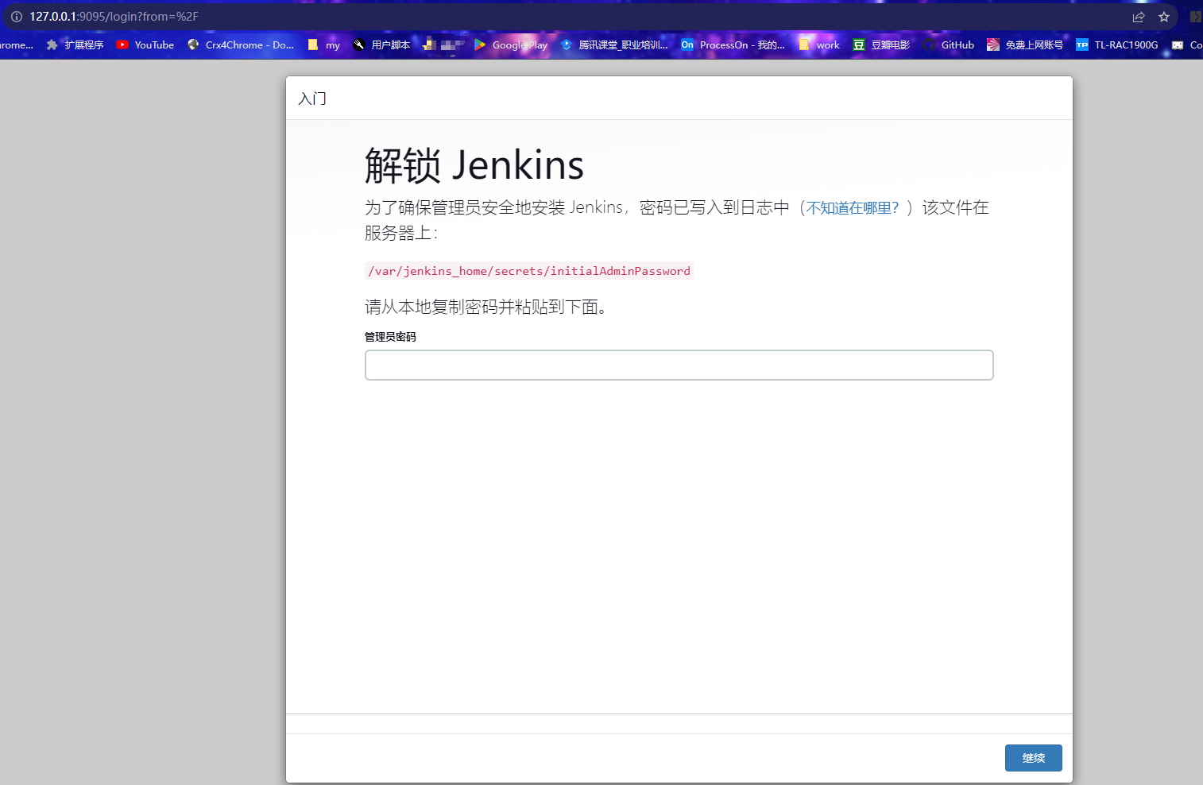
Task: Click the 入门 dialog title
Action: (x=312, y=99)
